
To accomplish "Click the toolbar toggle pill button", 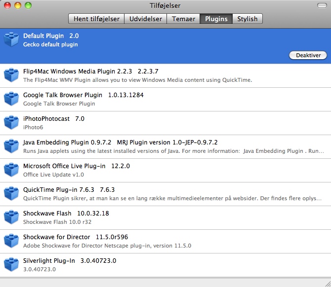I will pyautogui.click(x=322, y=5).
